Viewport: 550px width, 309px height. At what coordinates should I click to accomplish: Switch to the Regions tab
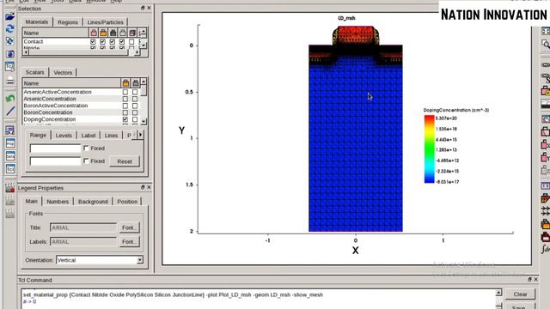(x=68, y=22)
